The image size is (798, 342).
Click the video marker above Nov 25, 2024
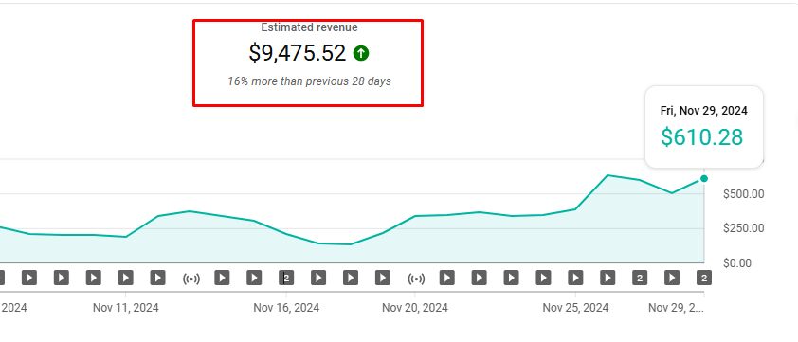(x=575, y=278)
